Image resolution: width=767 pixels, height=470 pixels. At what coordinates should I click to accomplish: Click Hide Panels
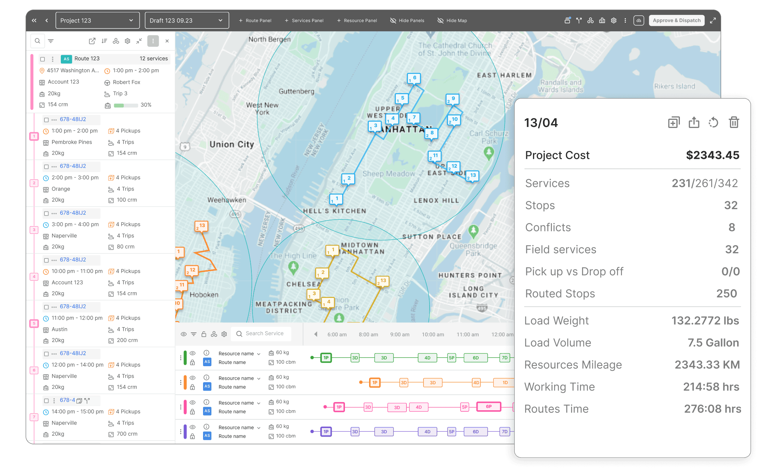tap(407, 20)
